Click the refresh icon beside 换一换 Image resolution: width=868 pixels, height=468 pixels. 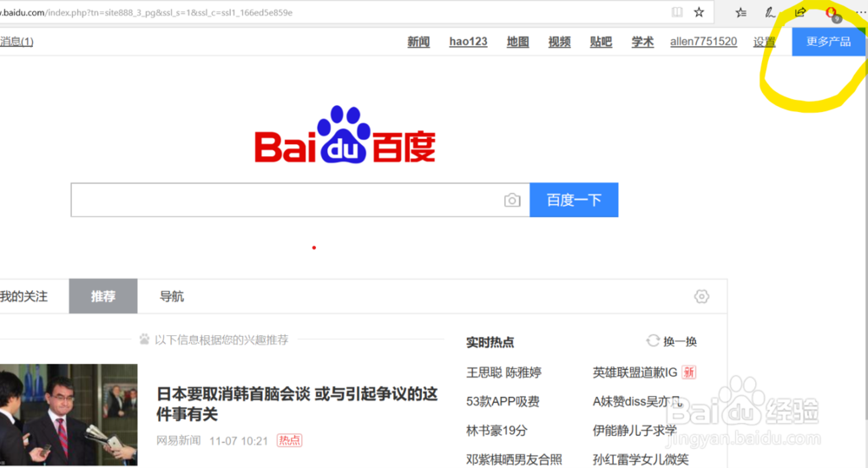point(653,340)
